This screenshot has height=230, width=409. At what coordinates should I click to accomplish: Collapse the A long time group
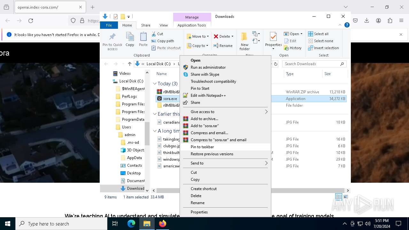point(155,131)
